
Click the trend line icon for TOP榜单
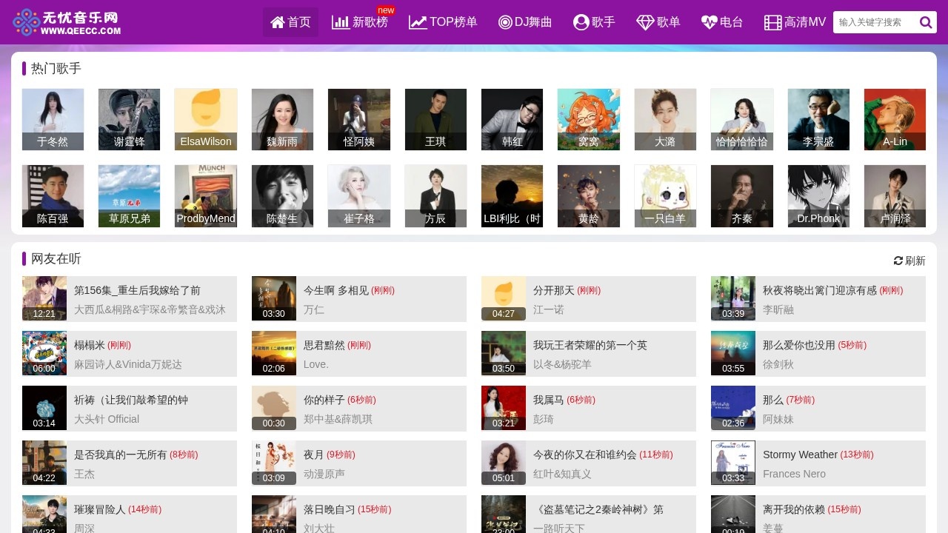coord(418,22)
